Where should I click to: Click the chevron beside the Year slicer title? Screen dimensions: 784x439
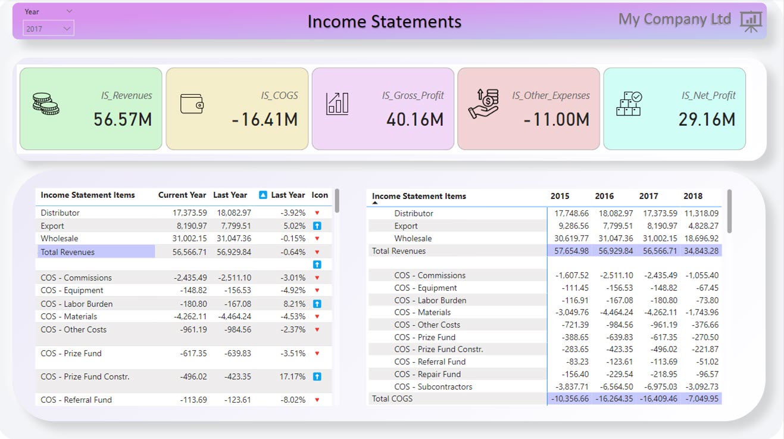pyautogui.click(x=70, y=11)
